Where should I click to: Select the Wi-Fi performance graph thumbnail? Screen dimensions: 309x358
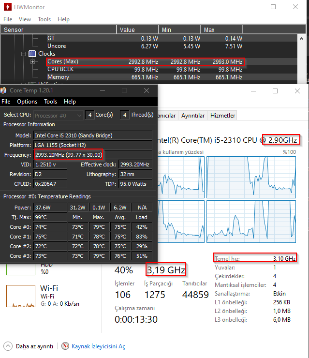(21, 296)
